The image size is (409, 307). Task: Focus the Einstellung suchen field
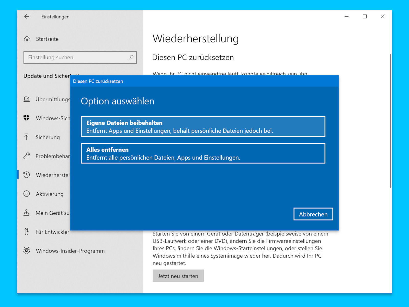click(x=80, y=57)
